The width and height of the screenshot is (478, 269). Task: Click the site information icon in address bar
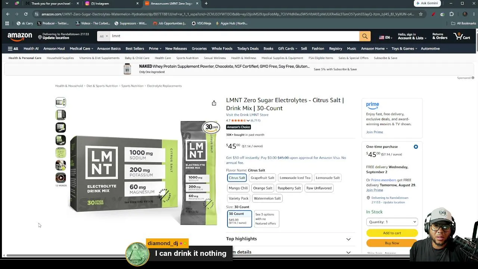point(37,14)
